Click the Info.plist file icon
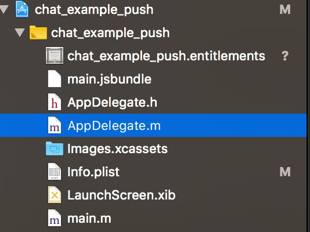Screen dimensions: 310x232 [55, 172]
